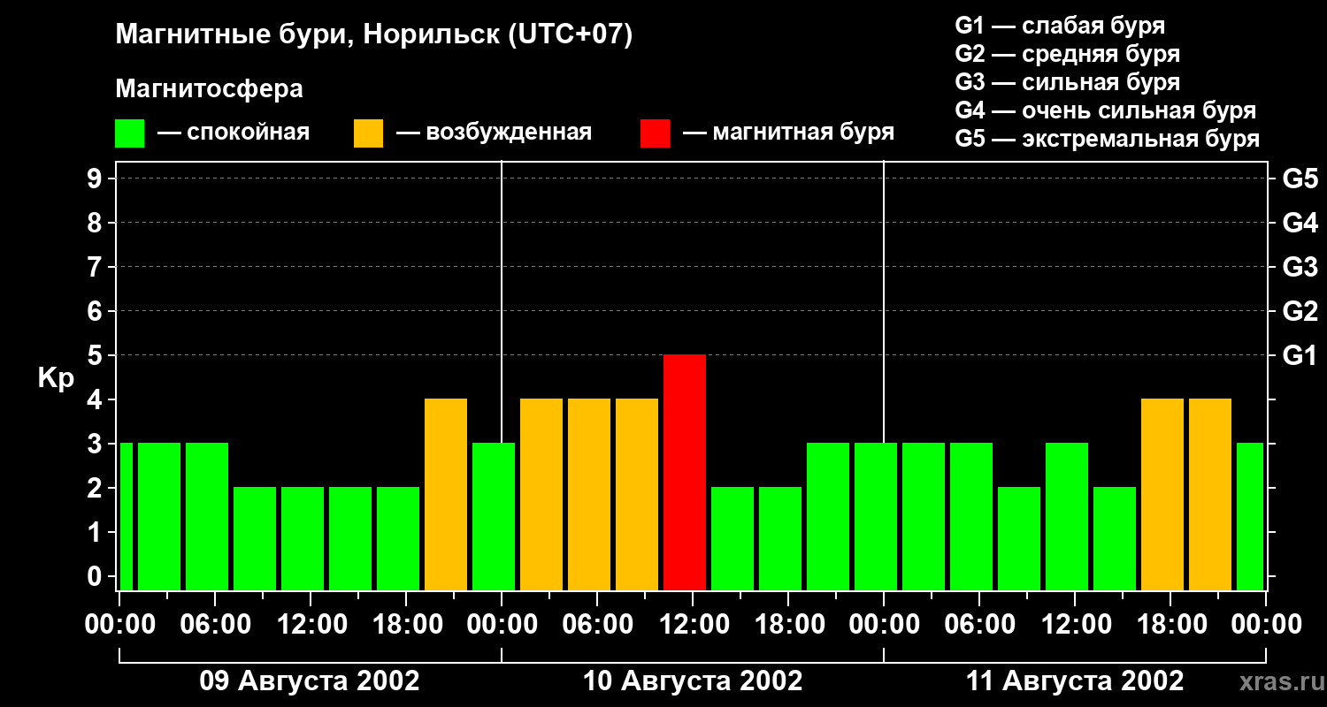Click the '06:00' time label for 11 August
The width and height of the screenshot is (1327, 707).
(x=979, y=625)
